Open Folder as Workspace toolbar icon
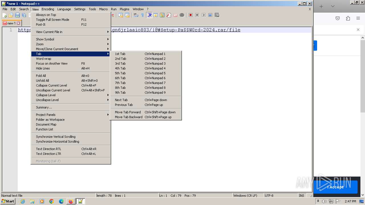The width and height of the screenshot is (365, 205). tap(175, 15)
